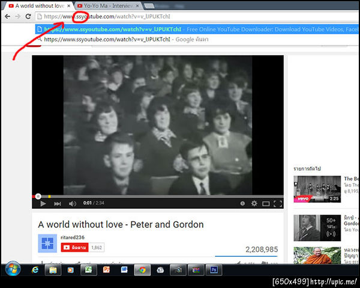Click the video frame of the audience

click(x=158, y=125)
